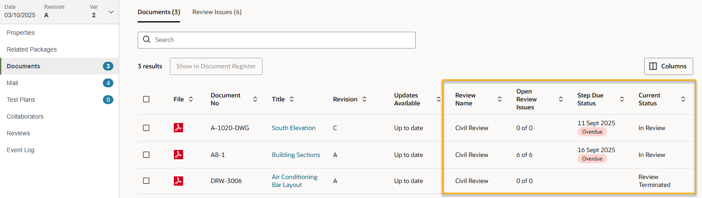Viewport: 702px width, 198px height.
Task: Open PDF icon for South Elevation
Action: coord(178,128)
